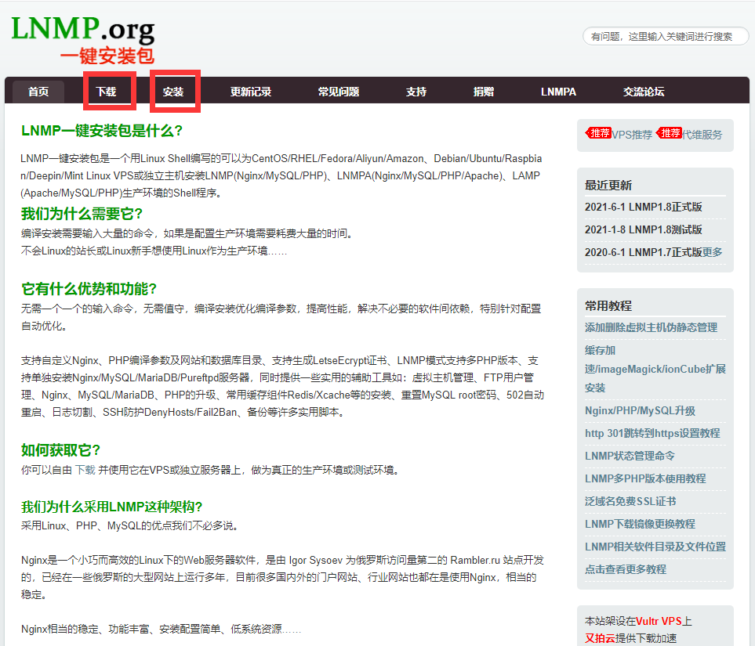Viewport: 755px width, 646px height.
Task: Open the LNMP多PHP版本使用教程 link
Action: pyautogui.click(x=645, y=478)
